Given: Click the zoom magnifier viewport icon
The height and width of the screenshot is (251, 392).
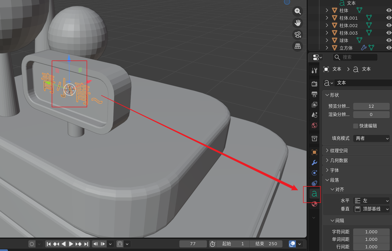Looking at the screenshot, I should [298, 11].
